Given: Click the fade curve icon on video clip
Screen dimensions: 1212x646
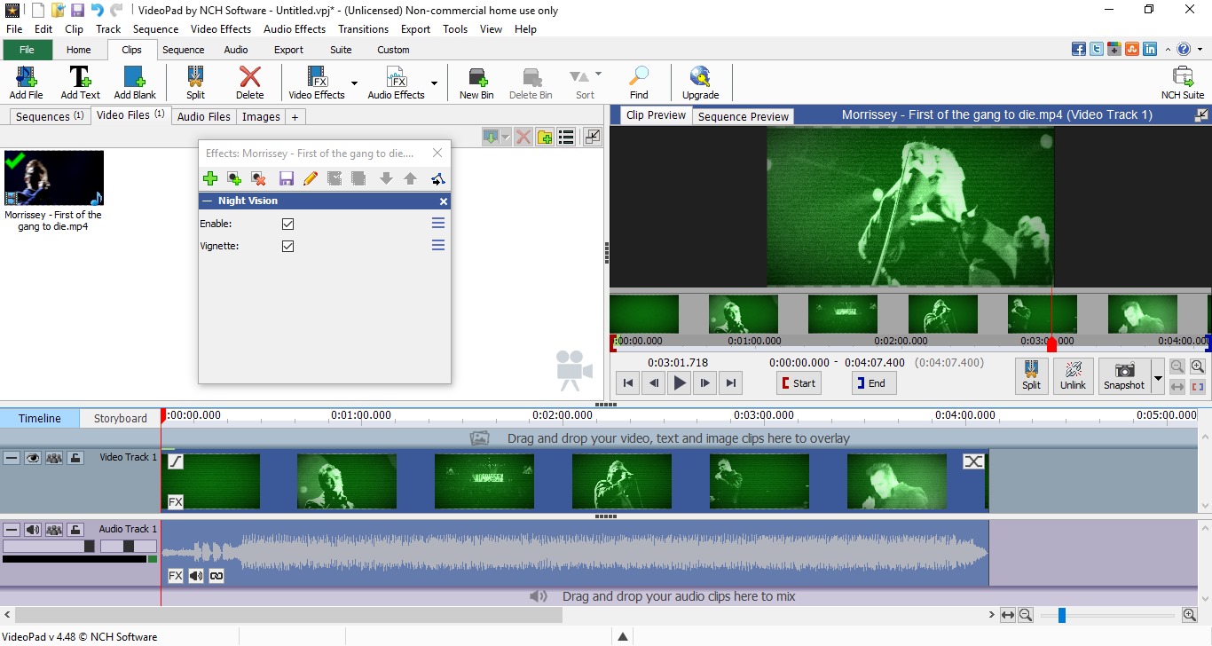Looking at the screenshot, I should 176,461.
